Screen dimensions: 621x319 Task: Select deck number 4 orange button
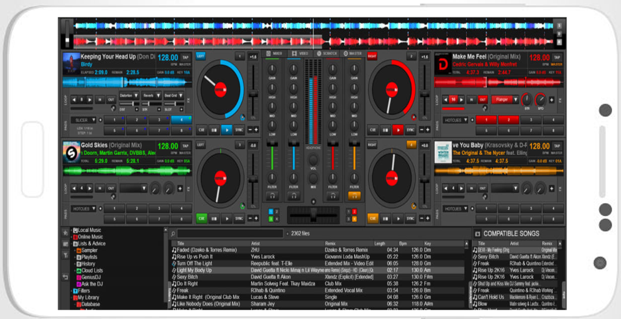[x=411, y=145]
